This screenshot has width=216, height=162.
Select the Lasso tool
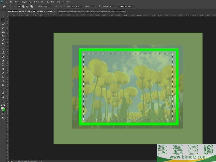pyautogui.click(x=3, y=24)
